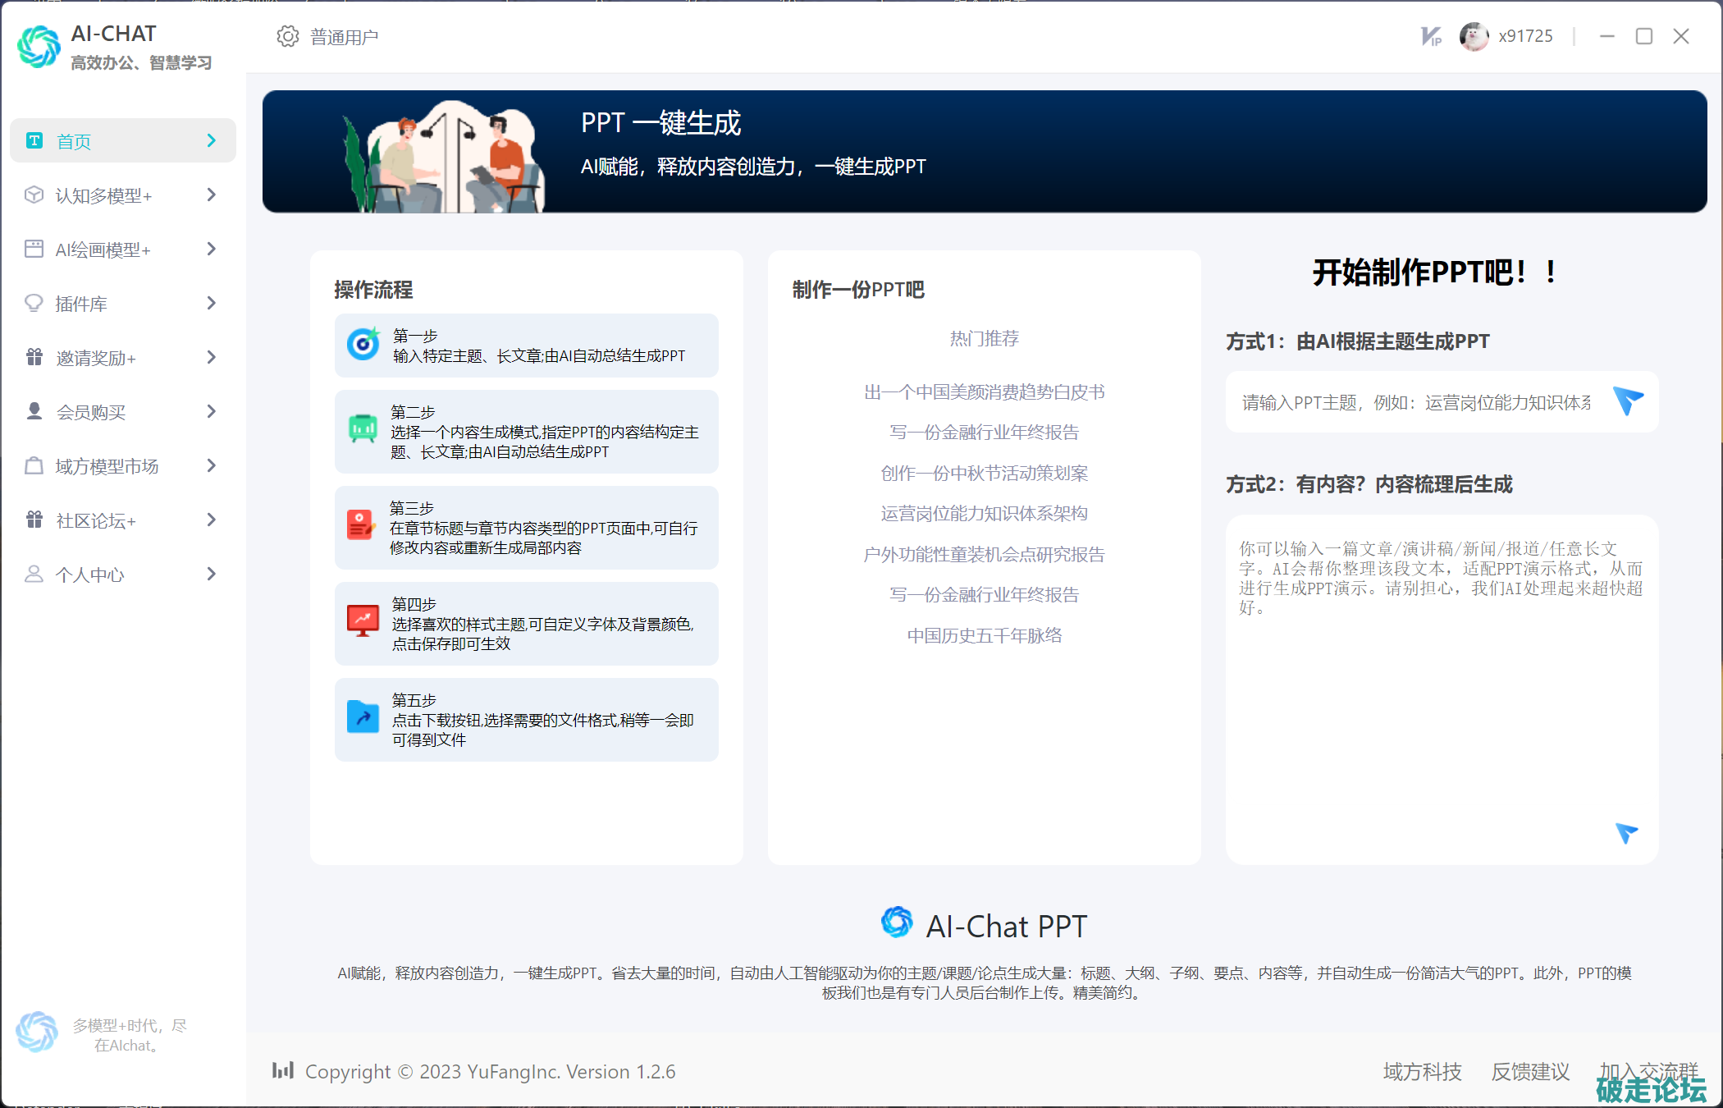Open the 会员购买 menu item

tap(91, 412)
